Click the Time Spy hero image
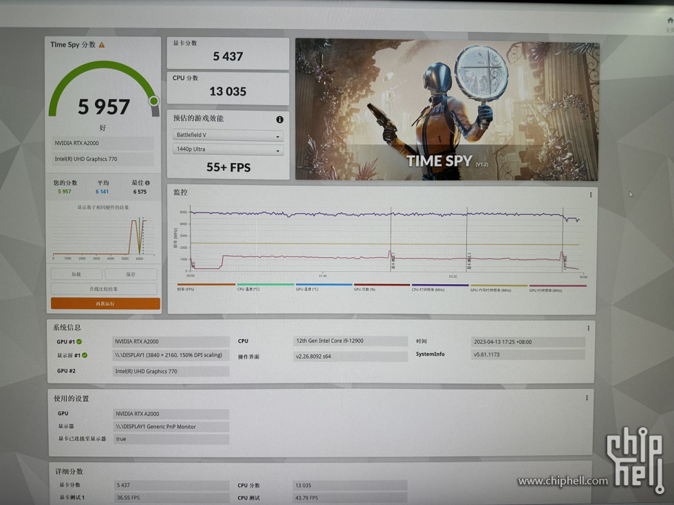This screenshot has height=505, width=674. (x=446, y=109)
